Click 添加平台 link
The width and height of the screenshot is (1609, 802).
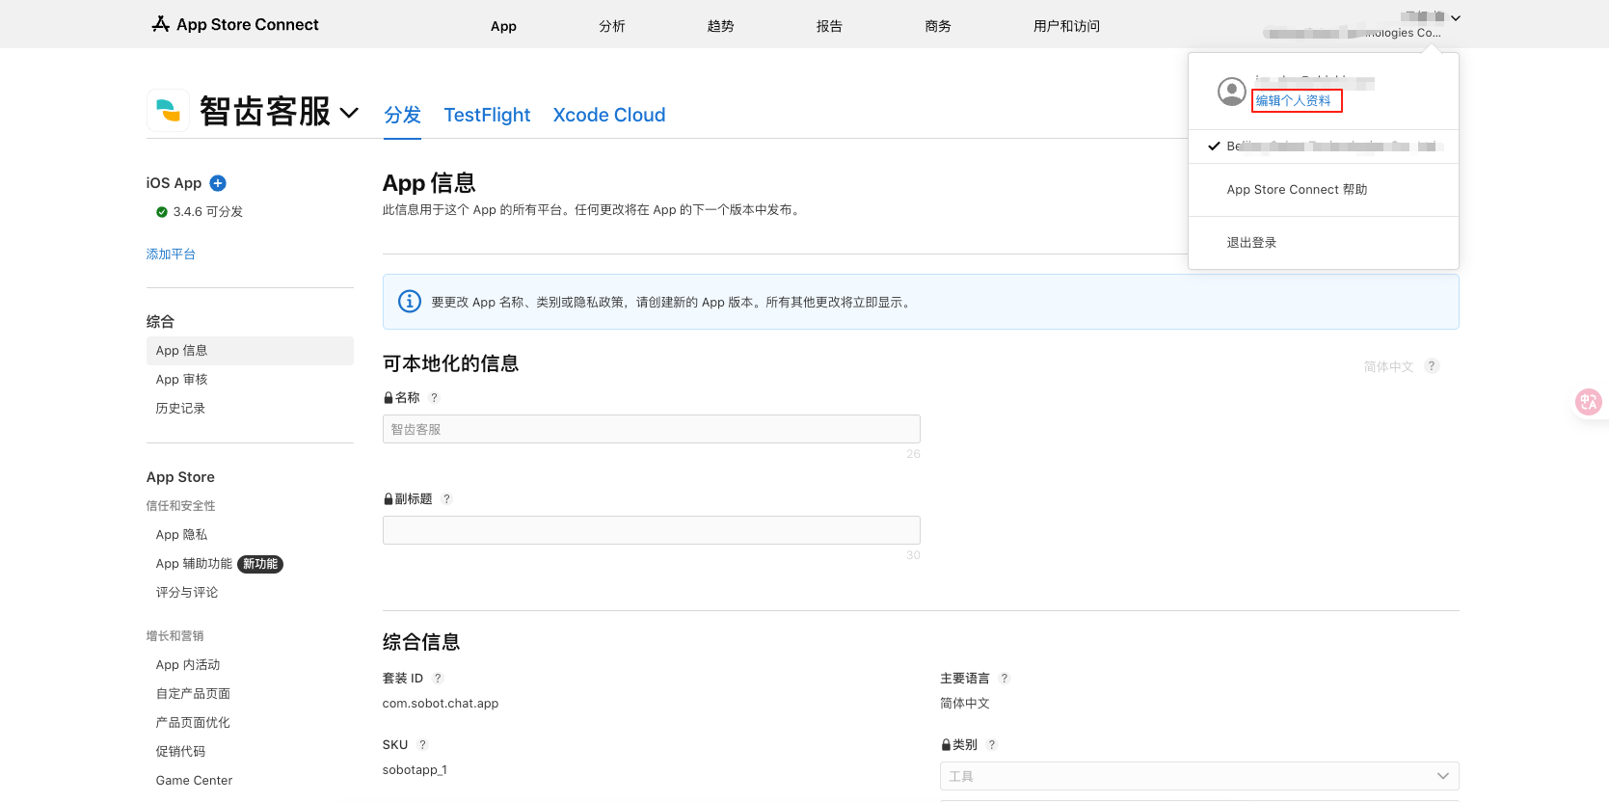(x=171, y=254)
